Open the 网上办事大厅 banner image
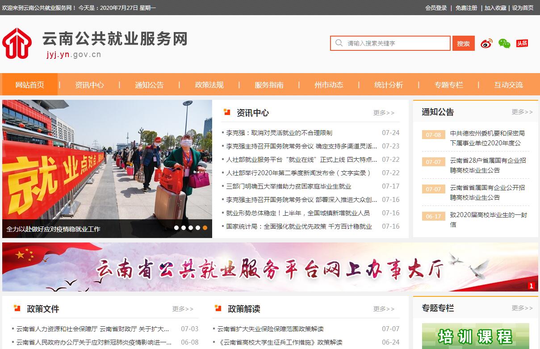The width and height of the screenshot is (540, 349). pyautogui.click(x=270, y=267)
